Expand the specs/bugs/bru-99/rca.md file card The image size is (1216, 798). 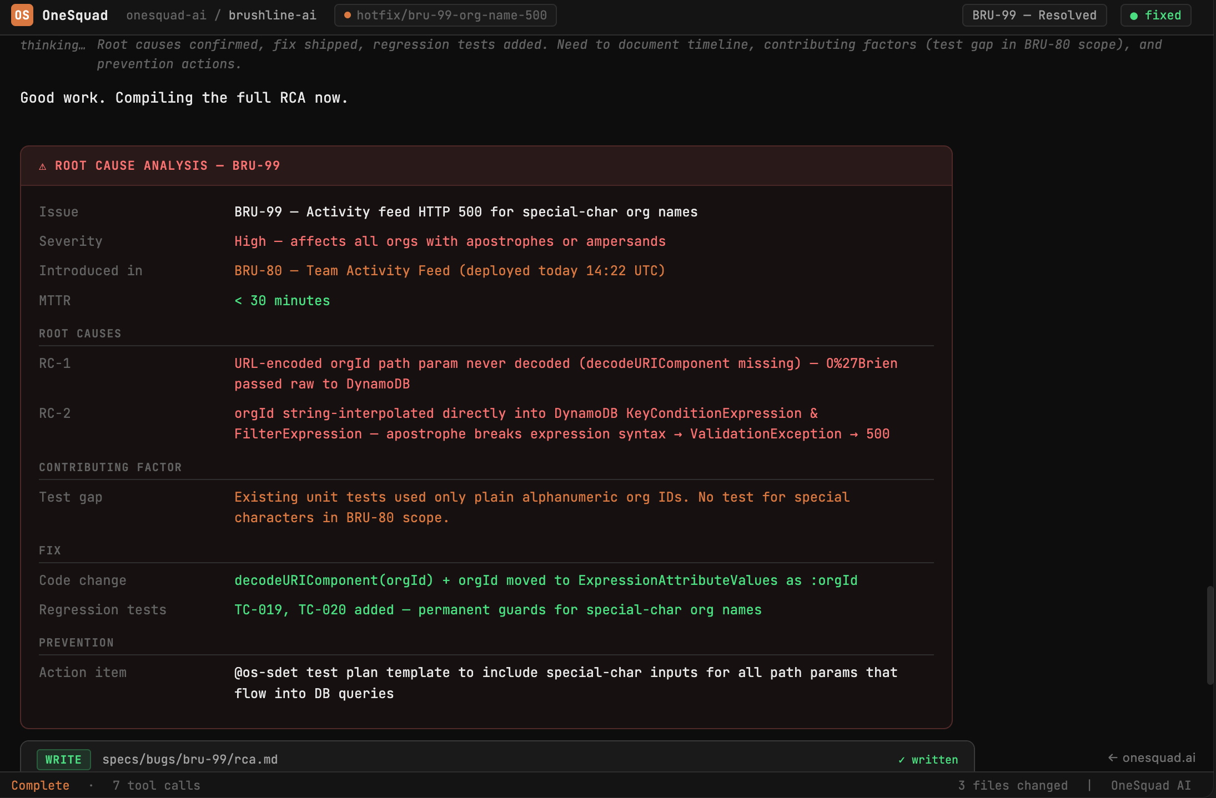pos(190,760)
